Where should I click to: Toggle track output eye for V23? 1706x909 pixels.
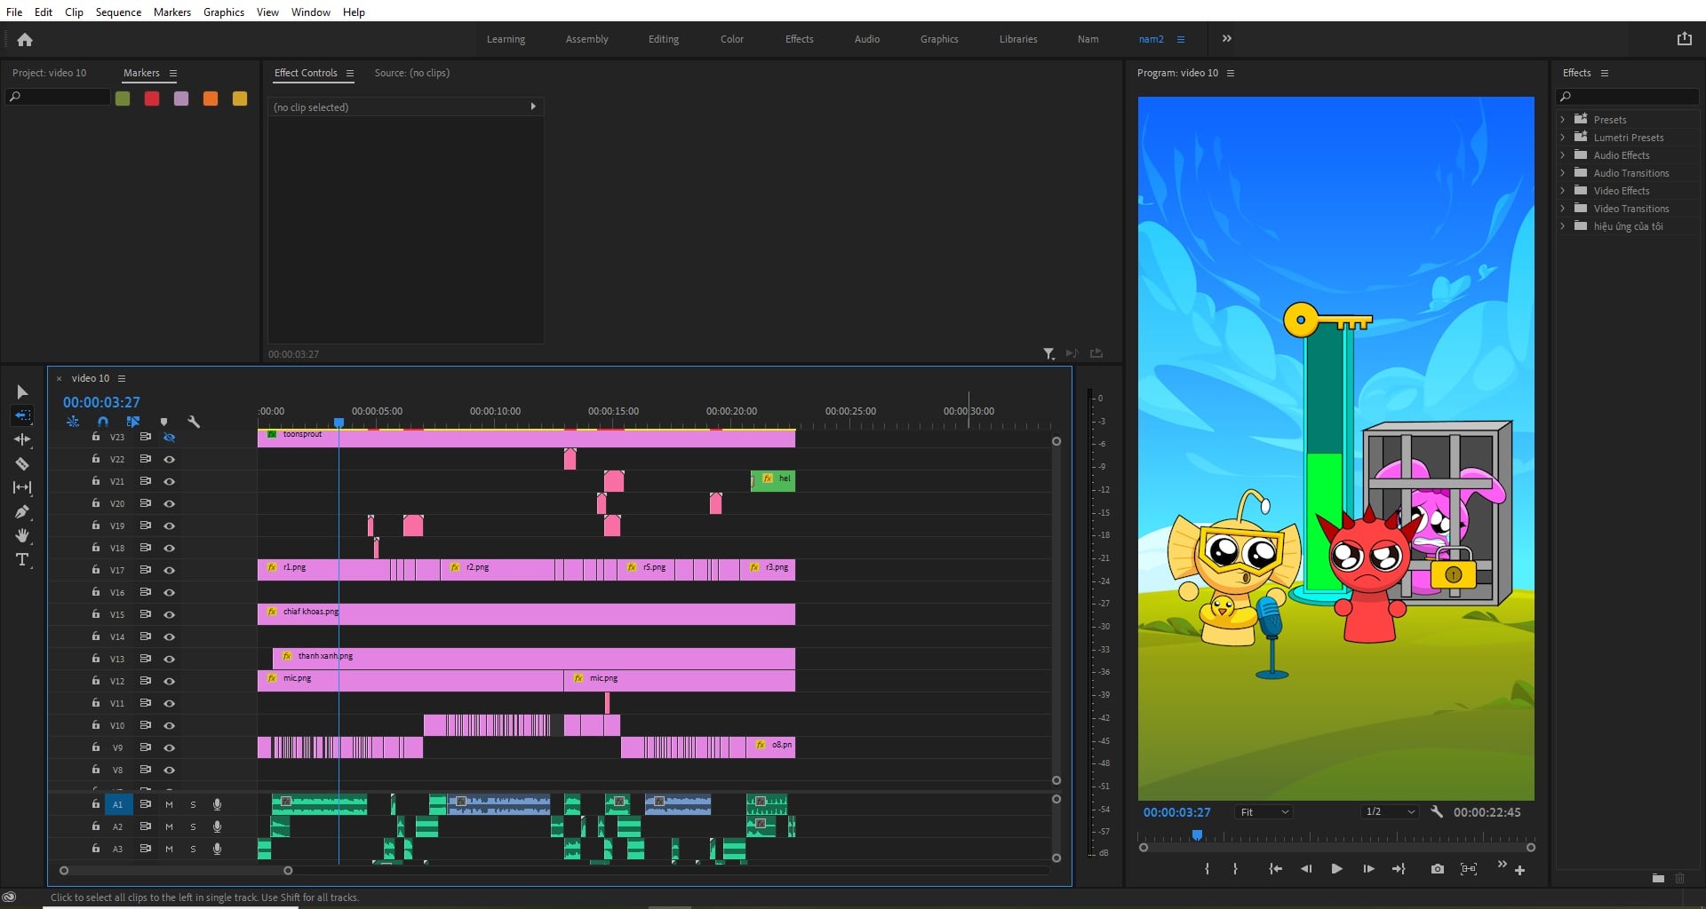(169, 437)
